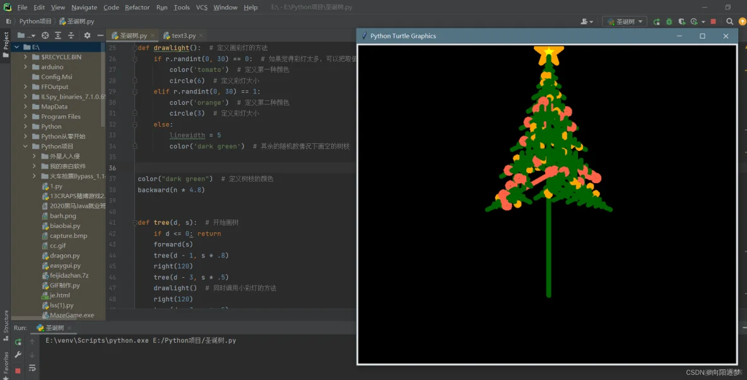Click the down arrow in the Run panel

(x=32, y=355)
